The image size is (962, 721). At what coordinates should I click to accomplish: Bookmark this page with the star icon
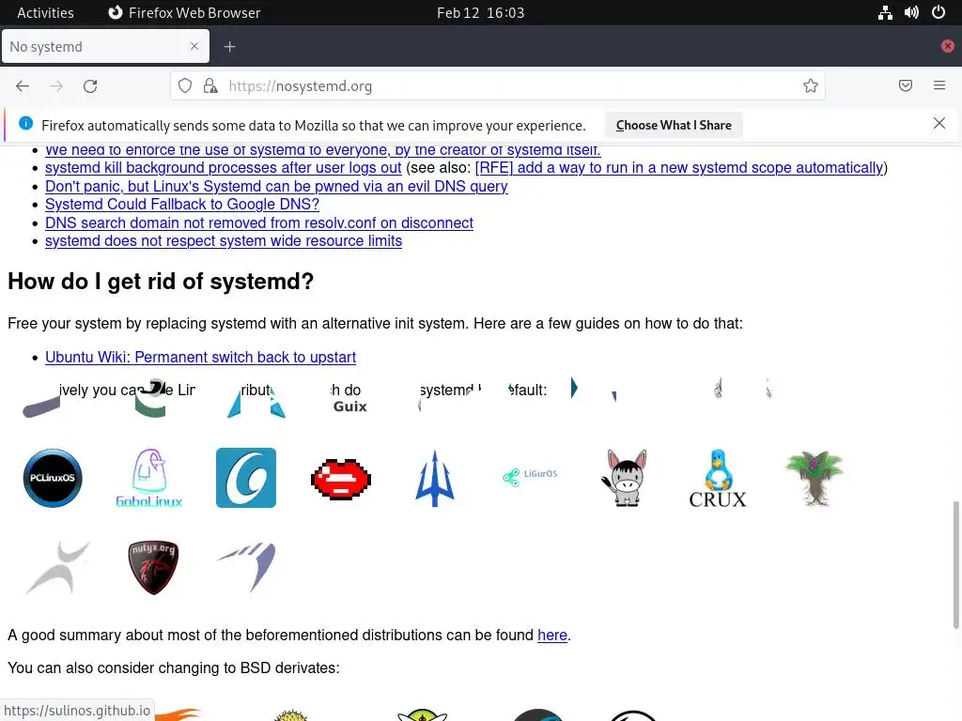(x=811, y=85)
